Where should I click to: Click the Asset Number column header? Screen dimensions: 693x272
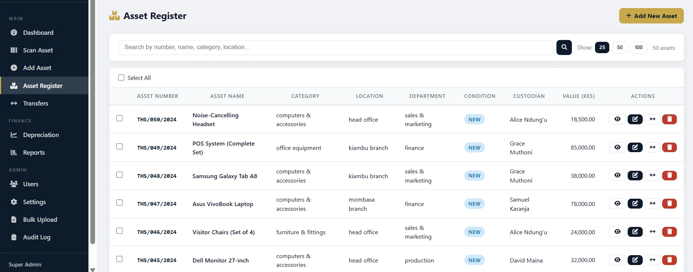[157, 96]
